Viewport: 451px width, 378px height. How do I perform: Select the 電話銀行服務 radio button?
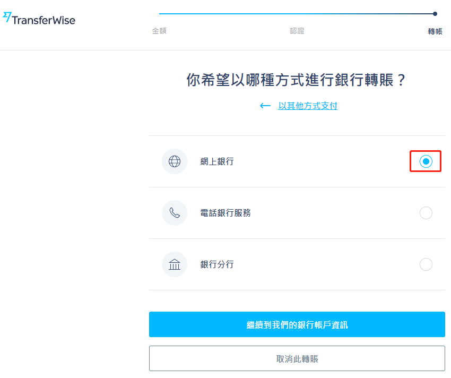tap(426, 213)
